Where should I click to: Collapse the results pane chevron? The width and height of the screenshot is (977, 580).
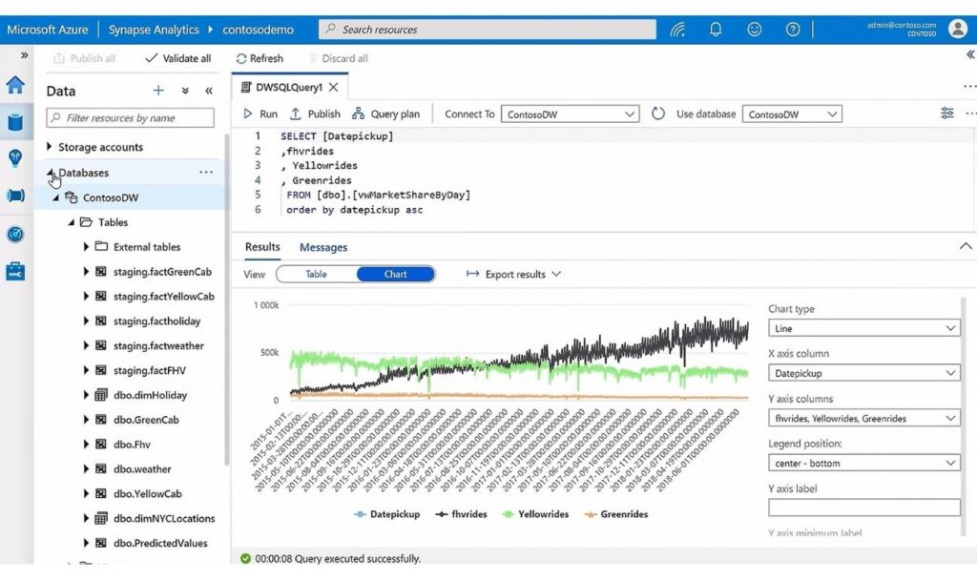coord(966,246)
